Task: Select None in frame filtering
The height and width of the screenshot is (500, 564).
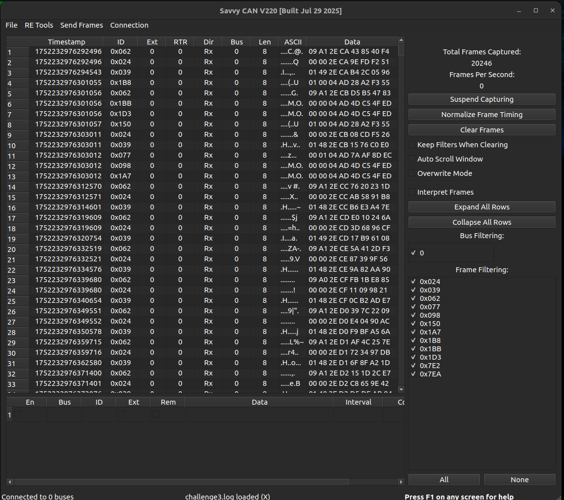Action: pos(519,480)
